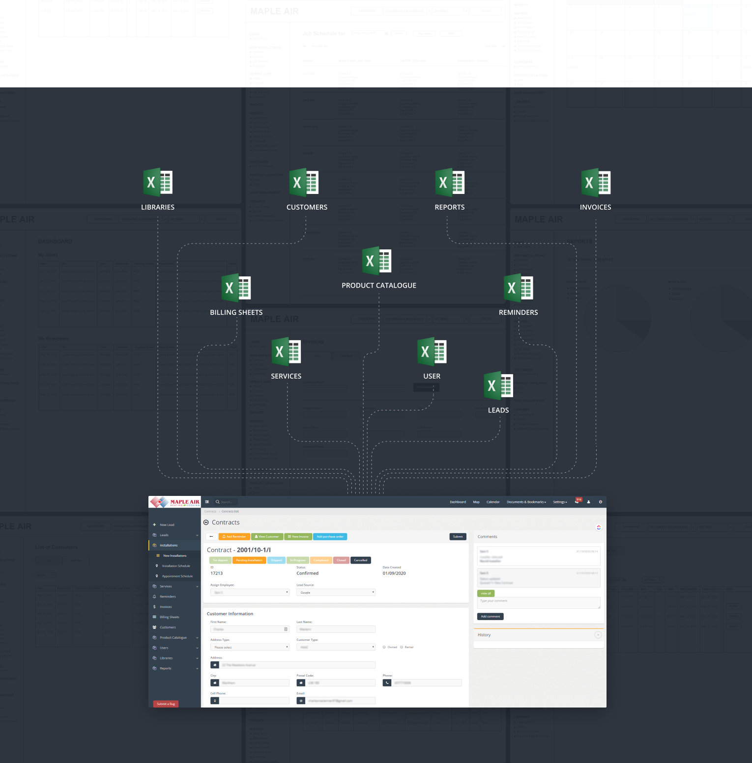Expand the Users sidebar submenu
This screenshot has width=752, height=763.
coord(197,648)
